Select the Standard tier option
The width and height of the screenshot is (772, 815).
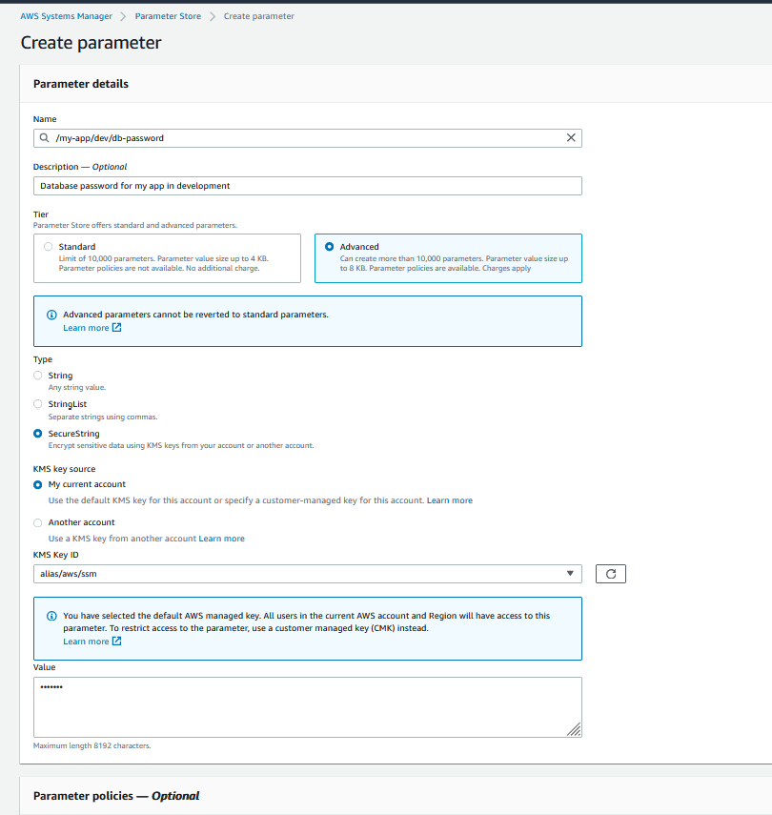(48, 247)
